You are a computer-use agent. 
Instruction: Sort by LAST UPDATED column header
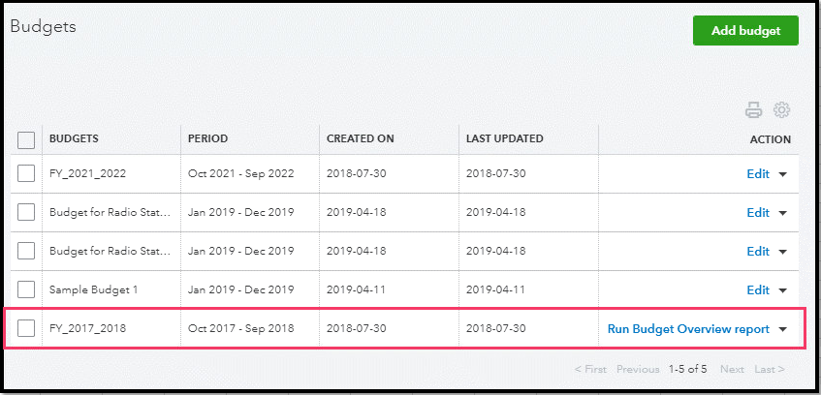pyautogui.click(x=505, y=138)
